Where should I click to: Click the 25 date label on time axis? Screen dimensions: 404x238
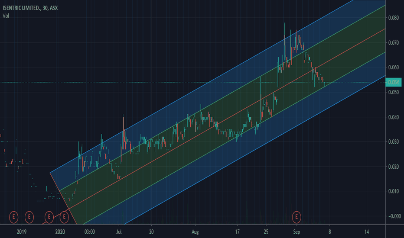point(266,232)
